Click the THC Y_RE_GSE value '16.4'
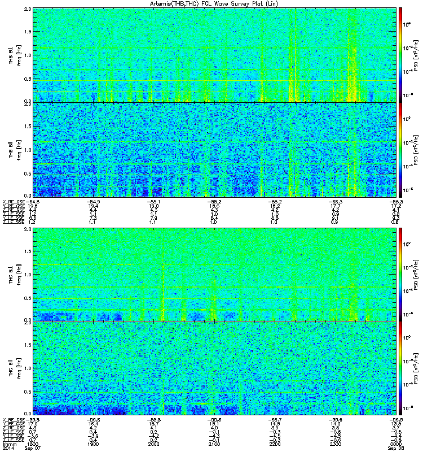The width and height of the screenshot is (423, 452). pyautogui.click(x=93, y=424)
